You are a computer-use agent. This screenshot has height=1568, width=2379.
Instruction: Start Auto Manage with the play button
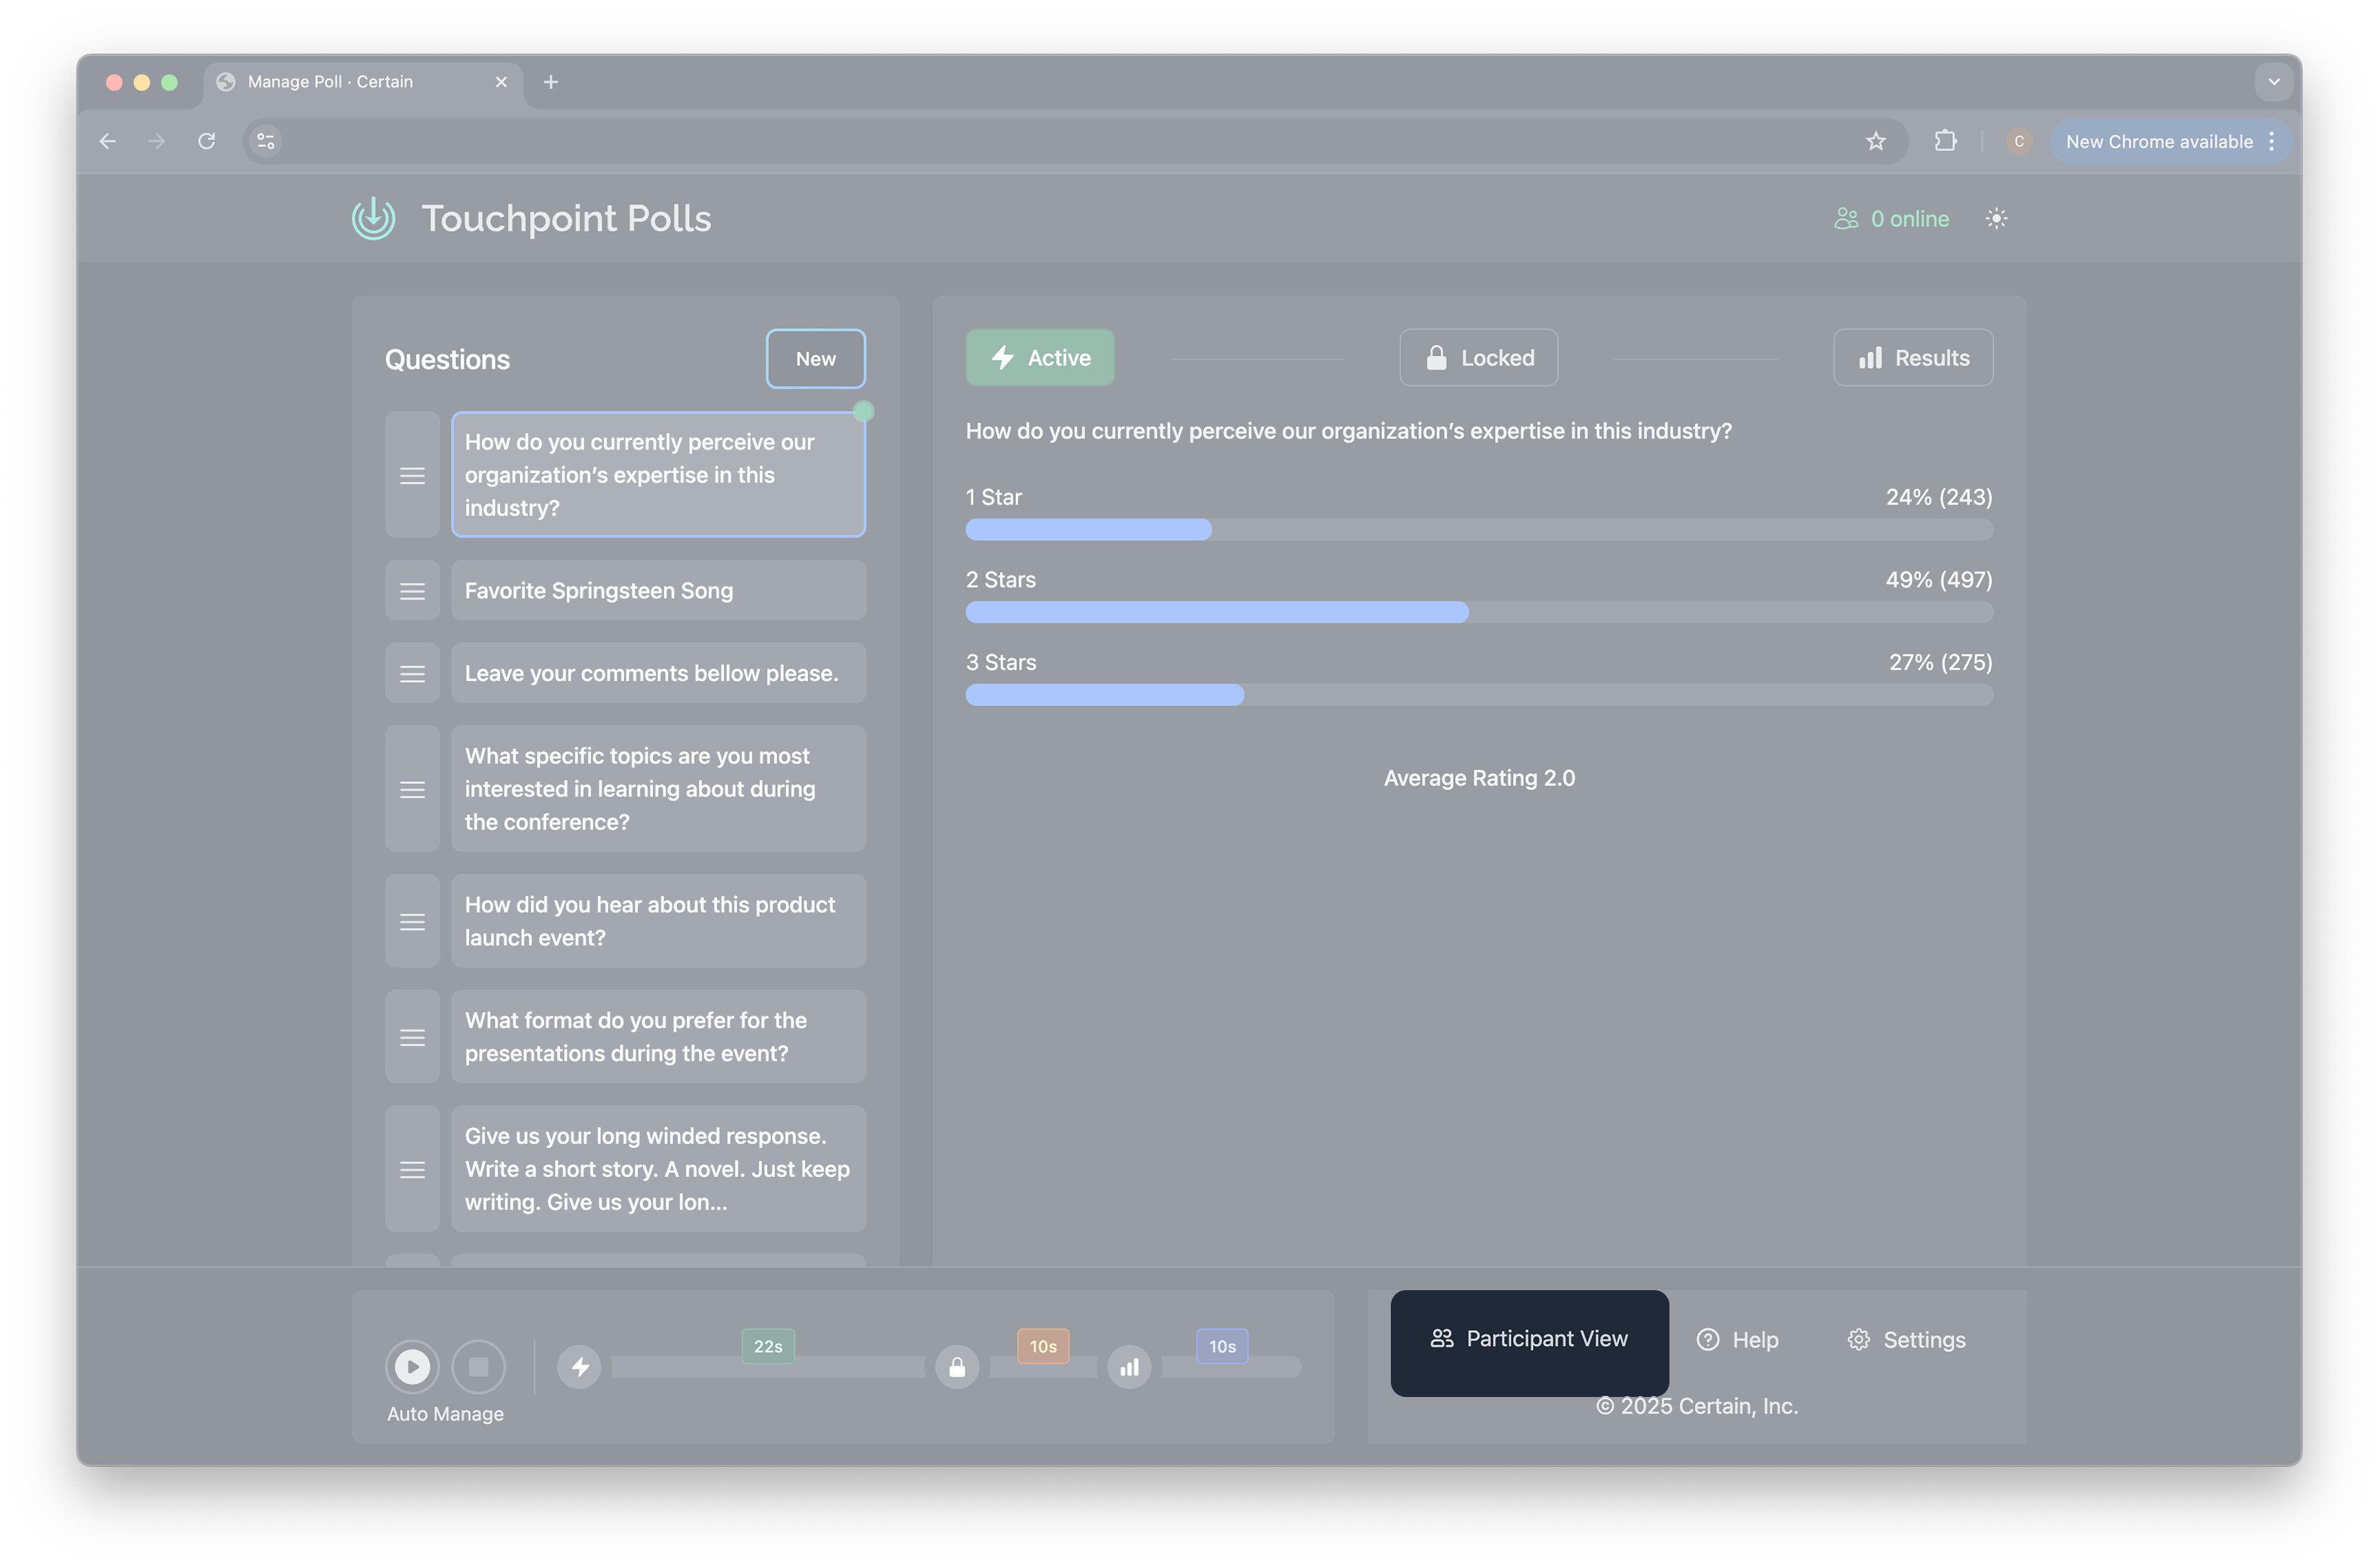coord(412,1367)
